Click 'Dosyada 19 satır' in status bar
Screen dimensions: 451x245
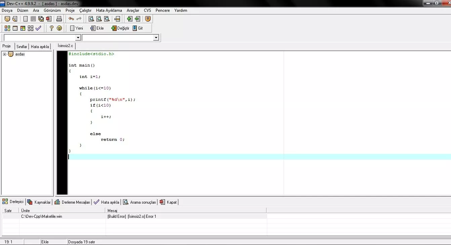pyautogui.click(x=81, y=242)
